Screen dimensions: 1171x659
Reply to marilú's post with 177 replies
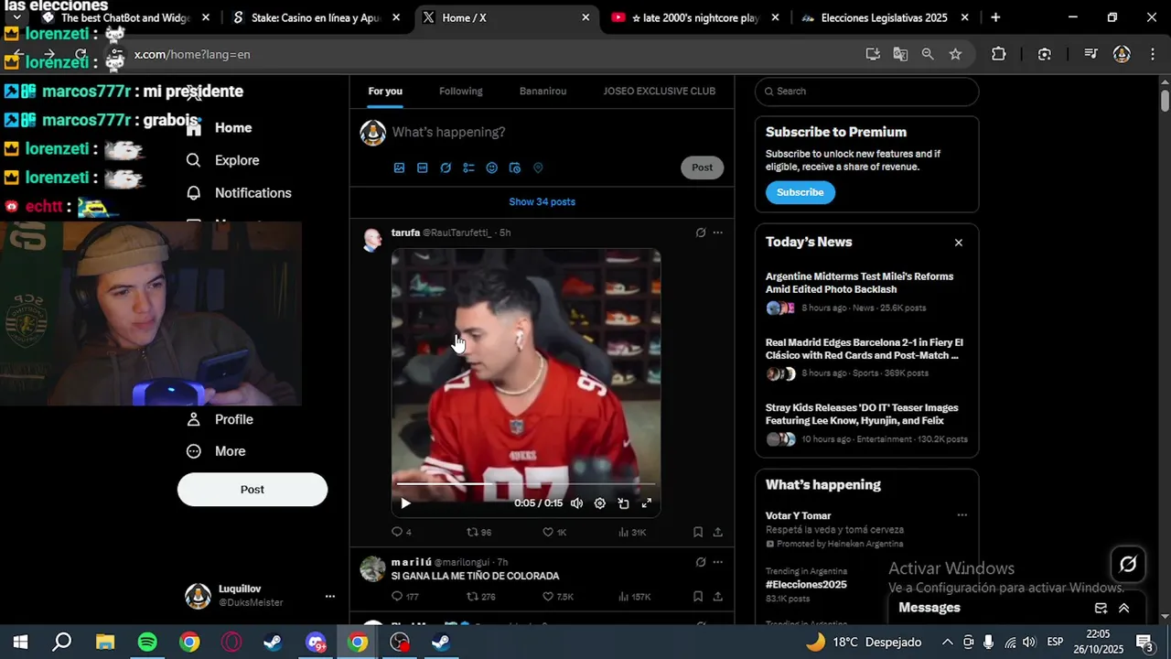click(404, 597)
